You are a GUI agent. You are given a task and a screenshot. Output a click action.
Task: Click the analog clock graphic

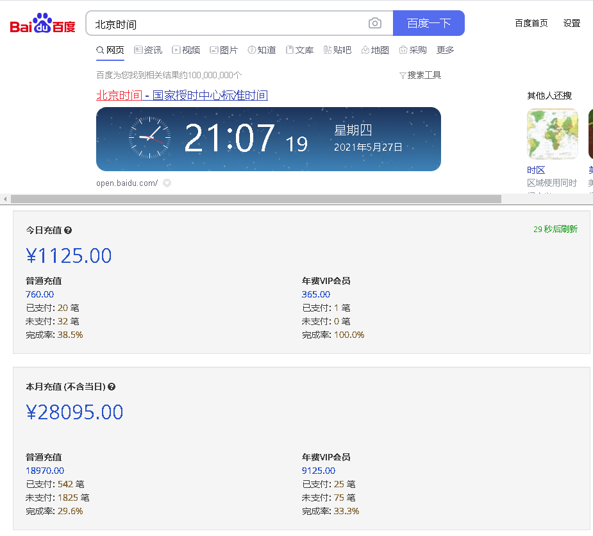(150, 138)
